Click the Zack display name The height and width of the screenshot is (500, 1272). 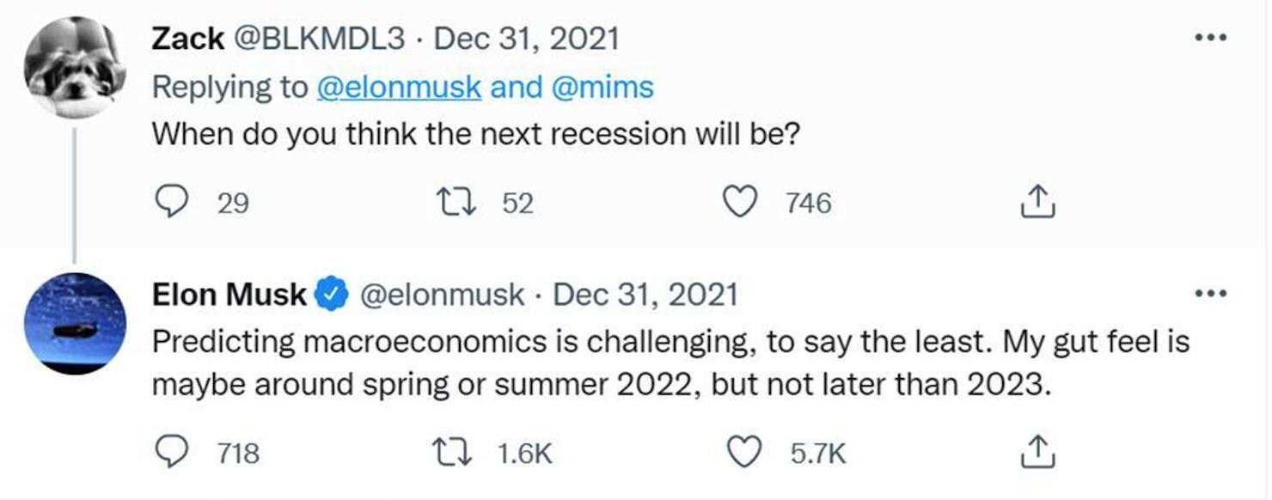click(x=187, y=39)
